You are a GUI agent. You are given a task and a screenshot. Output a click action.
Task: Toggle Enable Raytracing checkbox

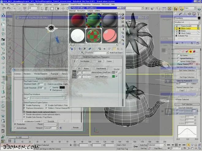pos(24,105)
